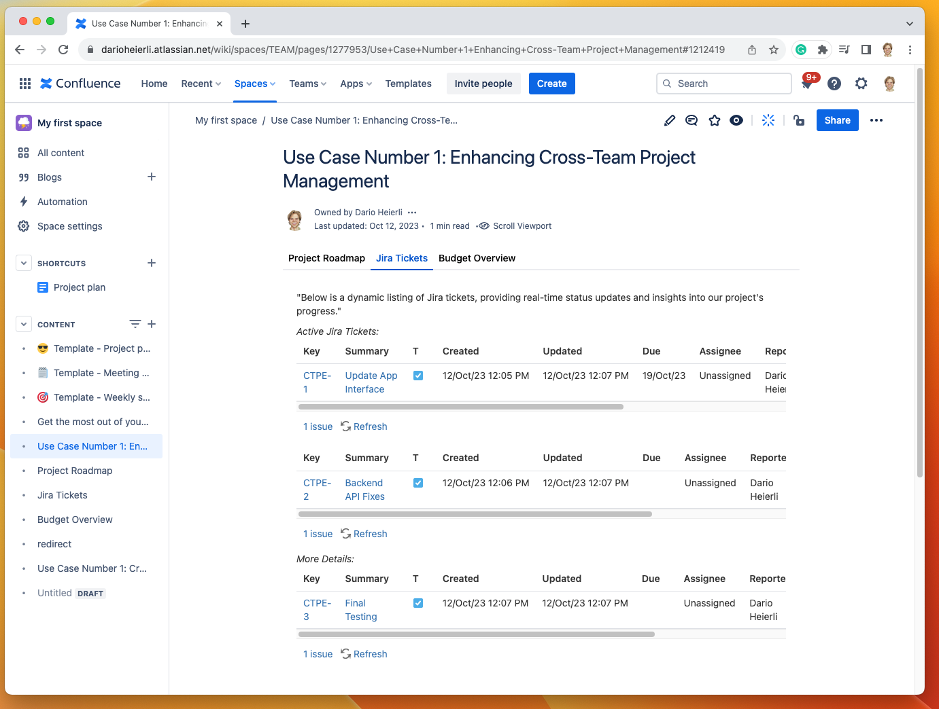Open the Home menu item
939x709 pixels.
click(154, 84)
